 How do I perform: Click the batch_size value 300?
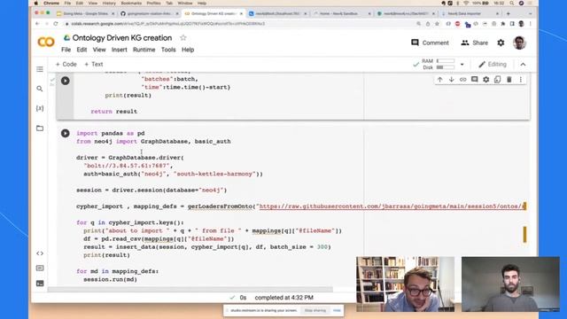tap(322, 246)
